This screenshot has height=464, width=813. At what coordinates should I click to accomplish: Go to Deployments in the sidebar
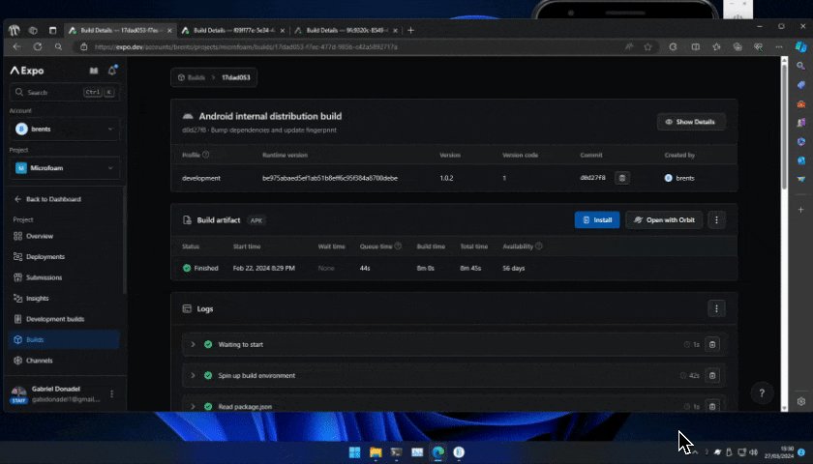[64, 257]
